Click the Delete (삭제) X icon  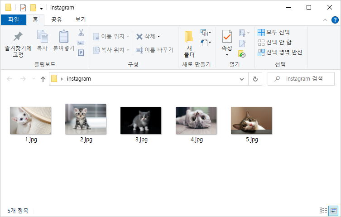139,36
